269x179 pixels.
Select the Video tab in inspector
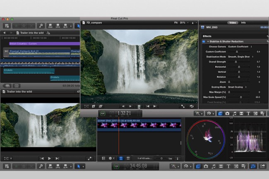coord(232,22)
